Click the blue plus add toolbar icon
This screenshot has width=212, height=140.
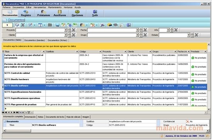pos(69,25)
